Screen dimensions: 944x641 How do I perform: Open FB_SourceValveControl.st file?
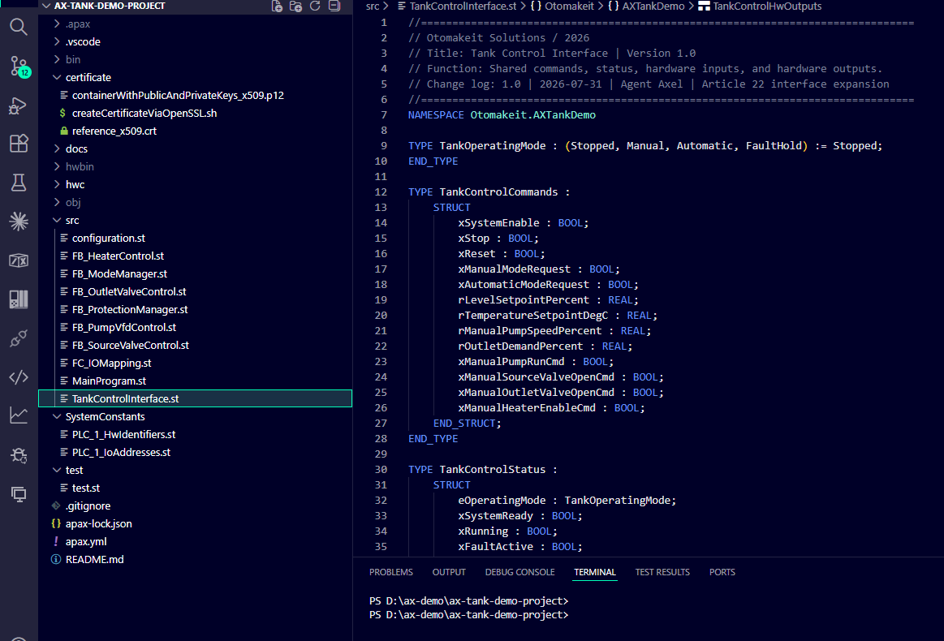(x=195, y=346)
